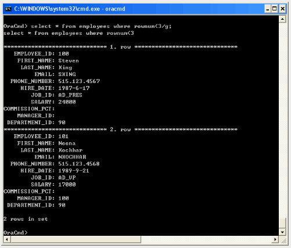
Task: Click the EMAIL value SKING
Action: coord(67,74)
